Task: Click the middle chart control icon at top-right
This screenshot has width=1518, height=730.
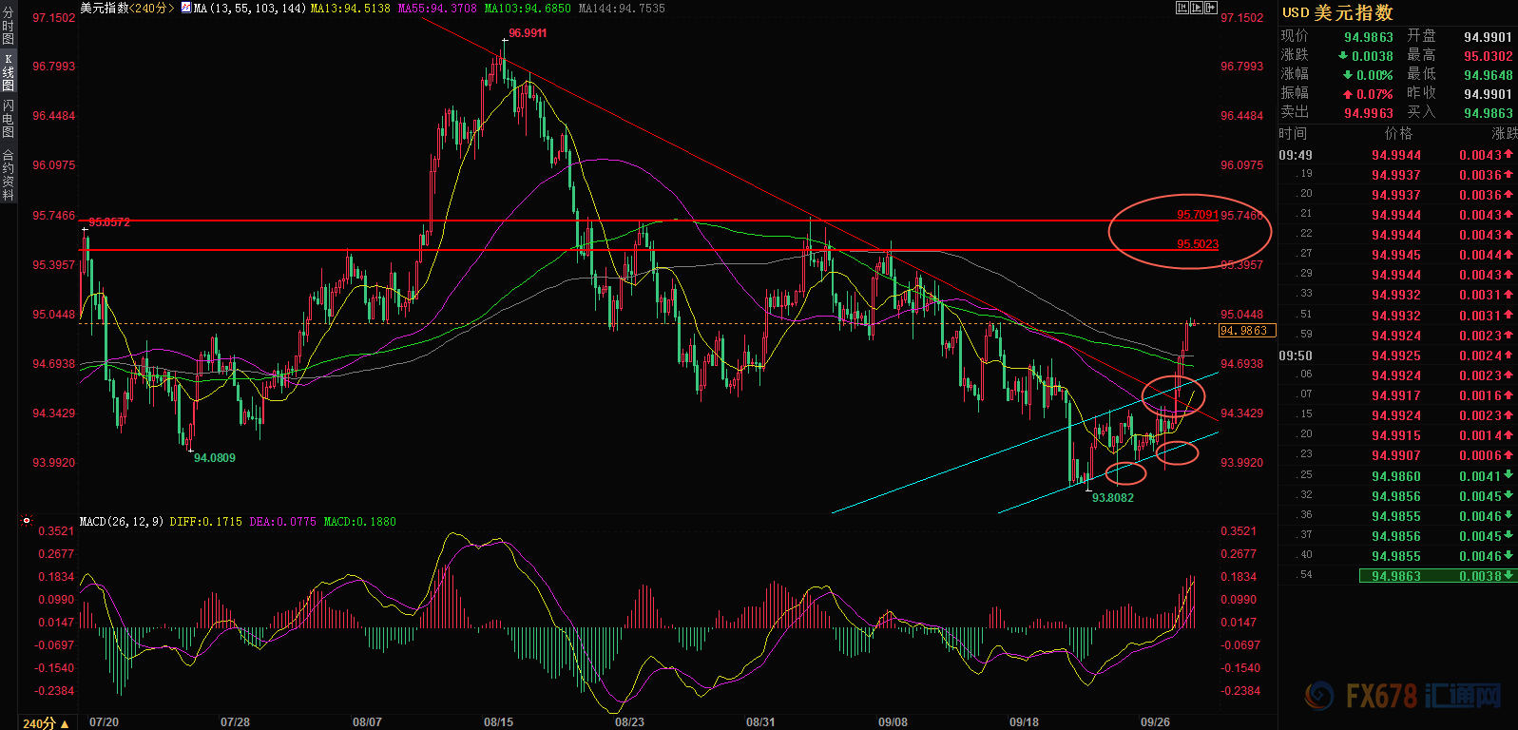Action: [x=1197, y=8]
